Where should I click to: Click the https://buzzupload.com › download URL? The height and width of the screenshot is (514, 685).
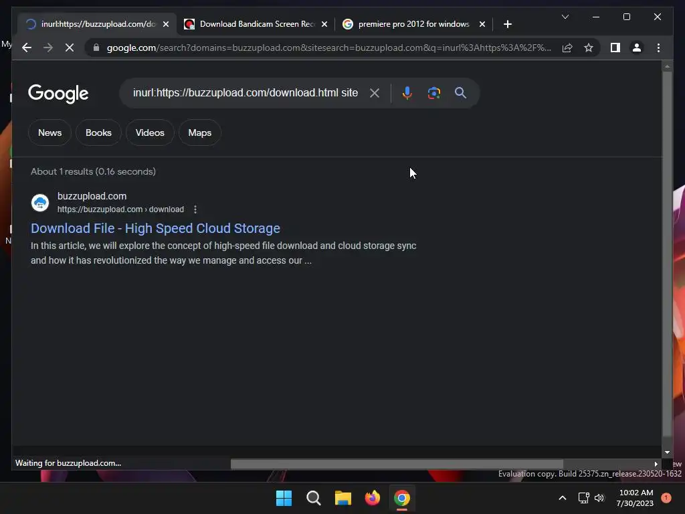(120, 209)
